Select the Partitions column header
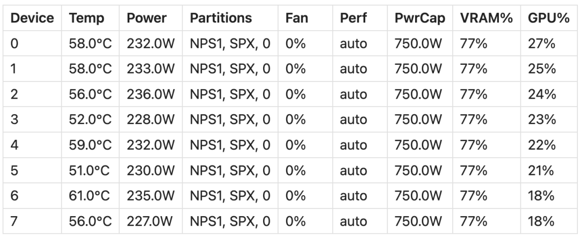Viewport: 580px width, 237px height. tap(230, 18)
